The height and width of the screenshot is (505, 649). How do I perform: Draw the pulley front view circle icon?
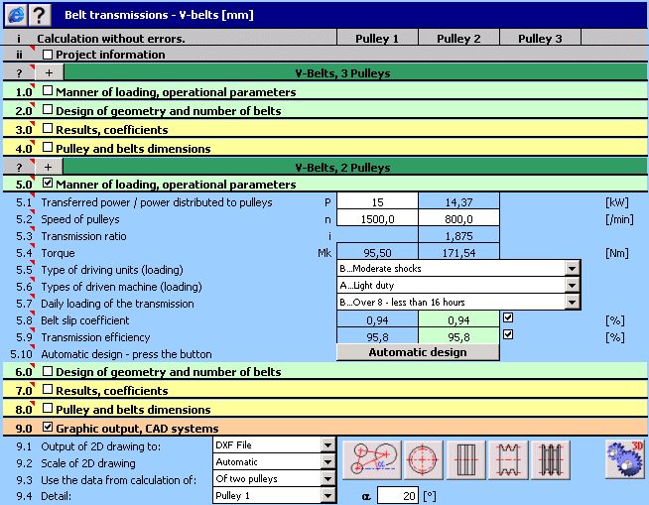tap(423, 460)
